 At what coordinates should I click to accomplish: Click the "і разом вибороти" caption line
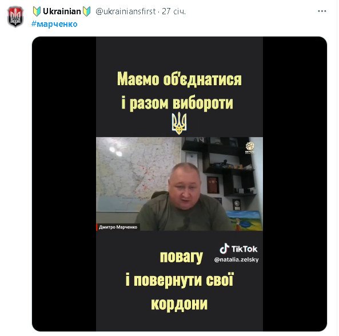click(177, 103)
